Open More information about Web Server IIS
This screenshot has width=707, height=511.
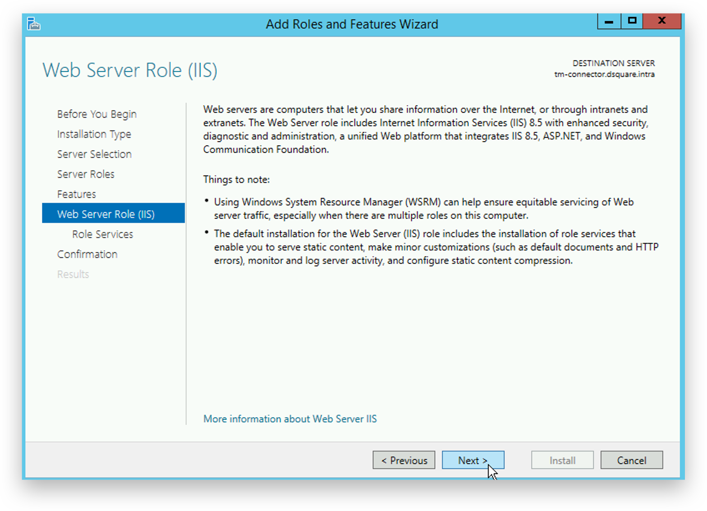290,419
